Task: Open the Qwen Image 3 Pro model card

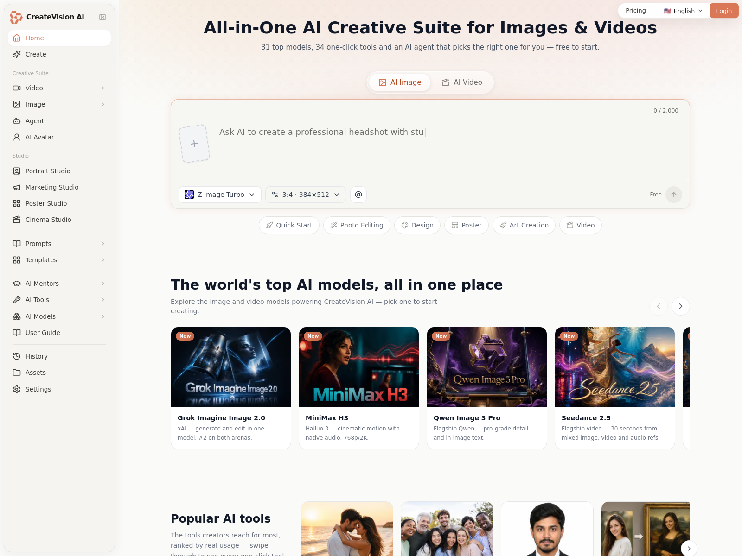Action: pyautogui.click(x=487, y=388)
